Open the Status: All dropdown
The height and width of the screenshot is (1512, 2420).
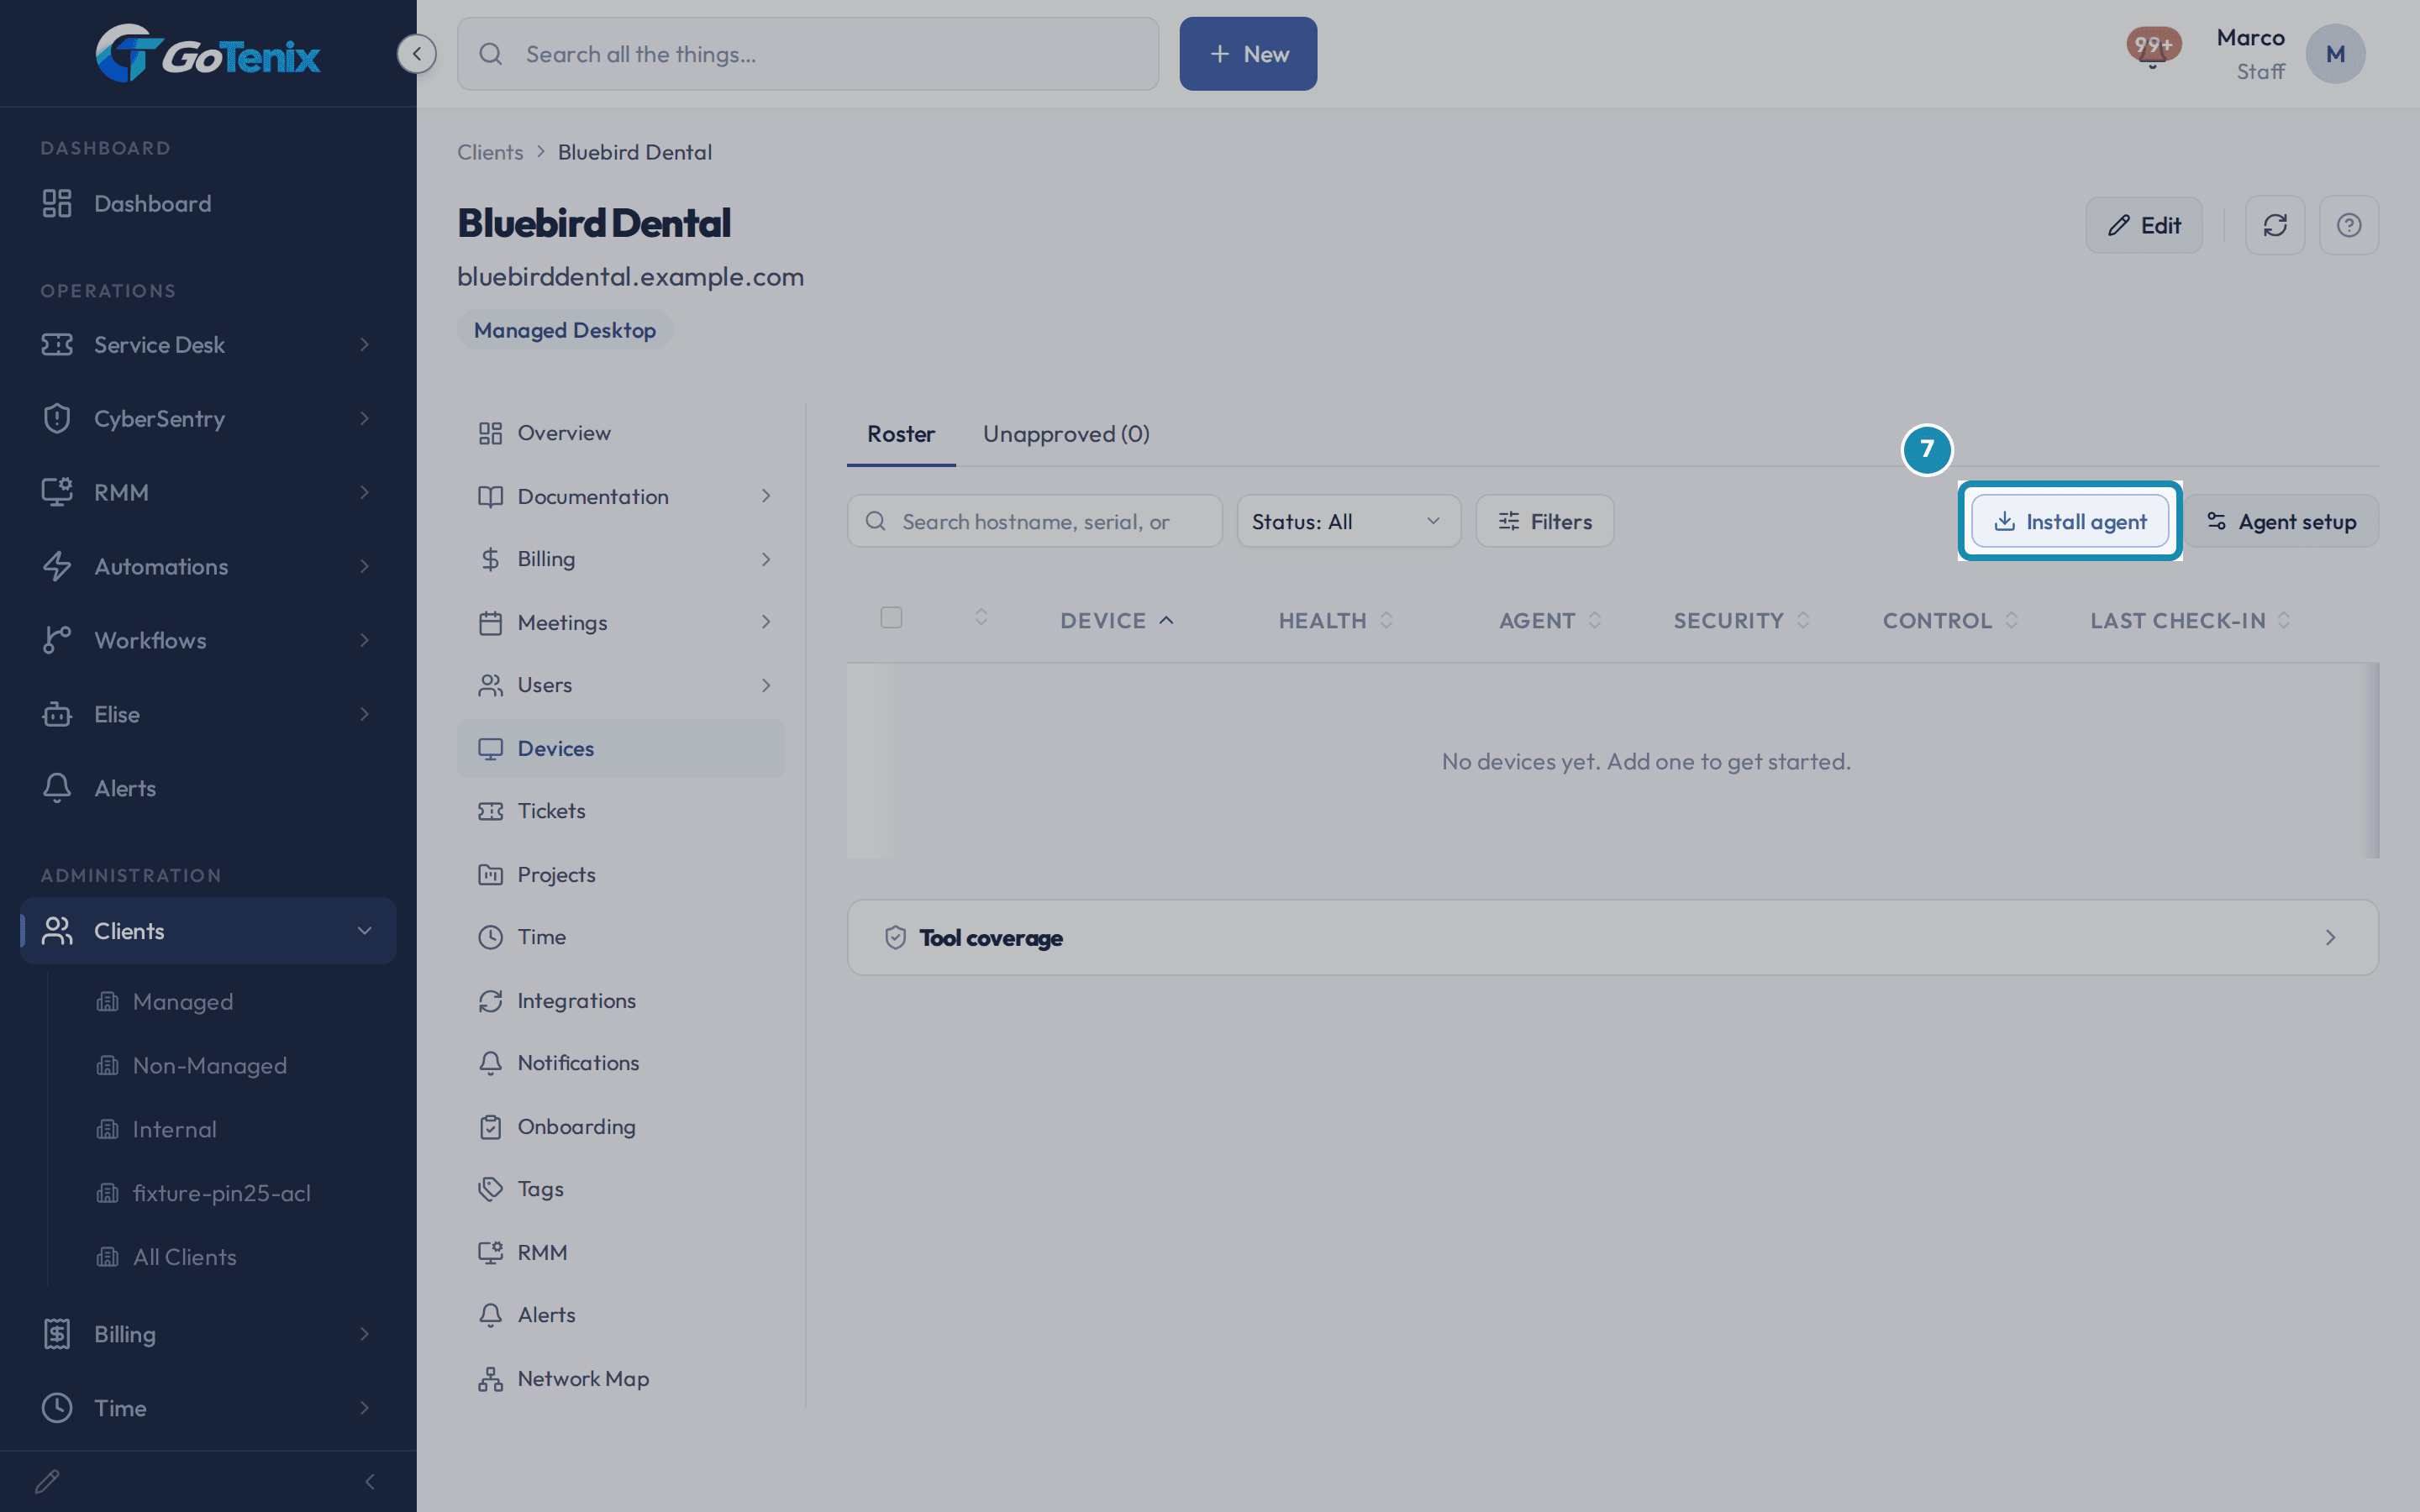[1348, 521]
